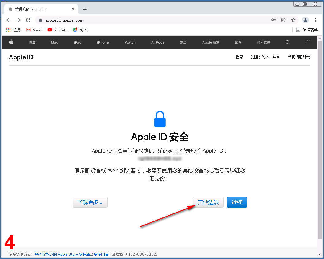Click the 更多门店 link
324x259 pixels.
101,254
